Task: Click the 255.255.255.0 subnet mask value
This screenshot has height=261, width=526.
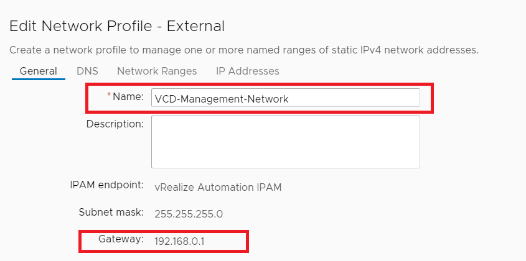Action: [189, 214]
